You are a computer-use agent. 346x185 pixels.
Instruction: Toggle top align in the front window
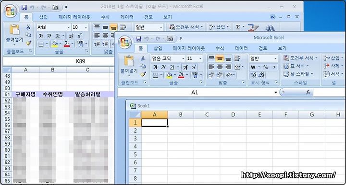(211, 58)
